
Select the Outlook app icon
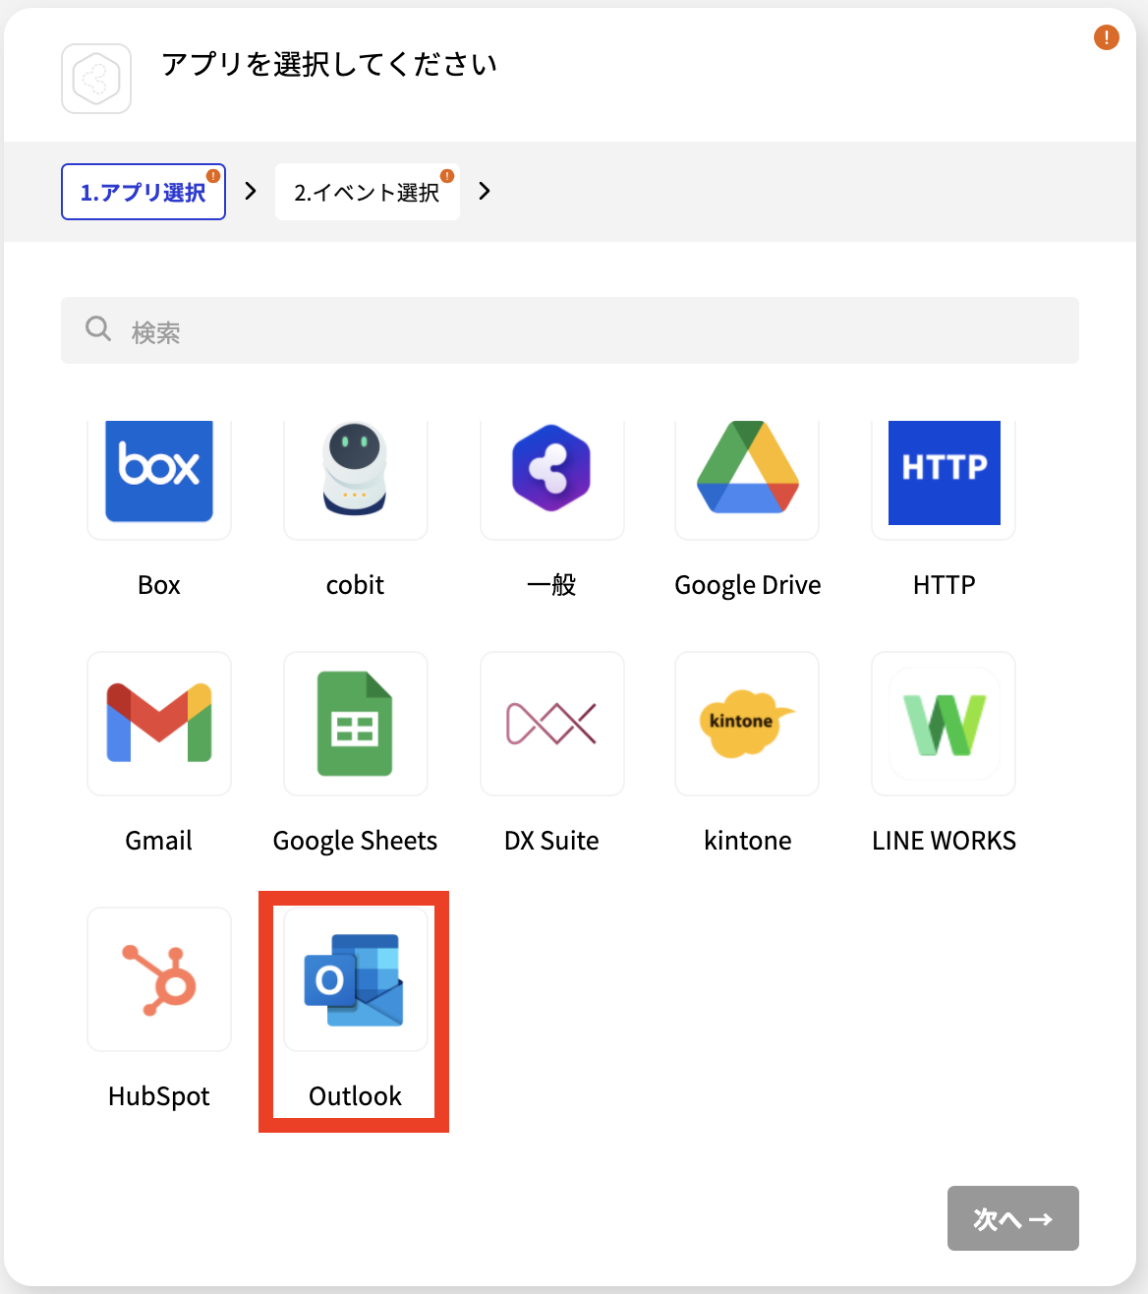coord(356,979)
